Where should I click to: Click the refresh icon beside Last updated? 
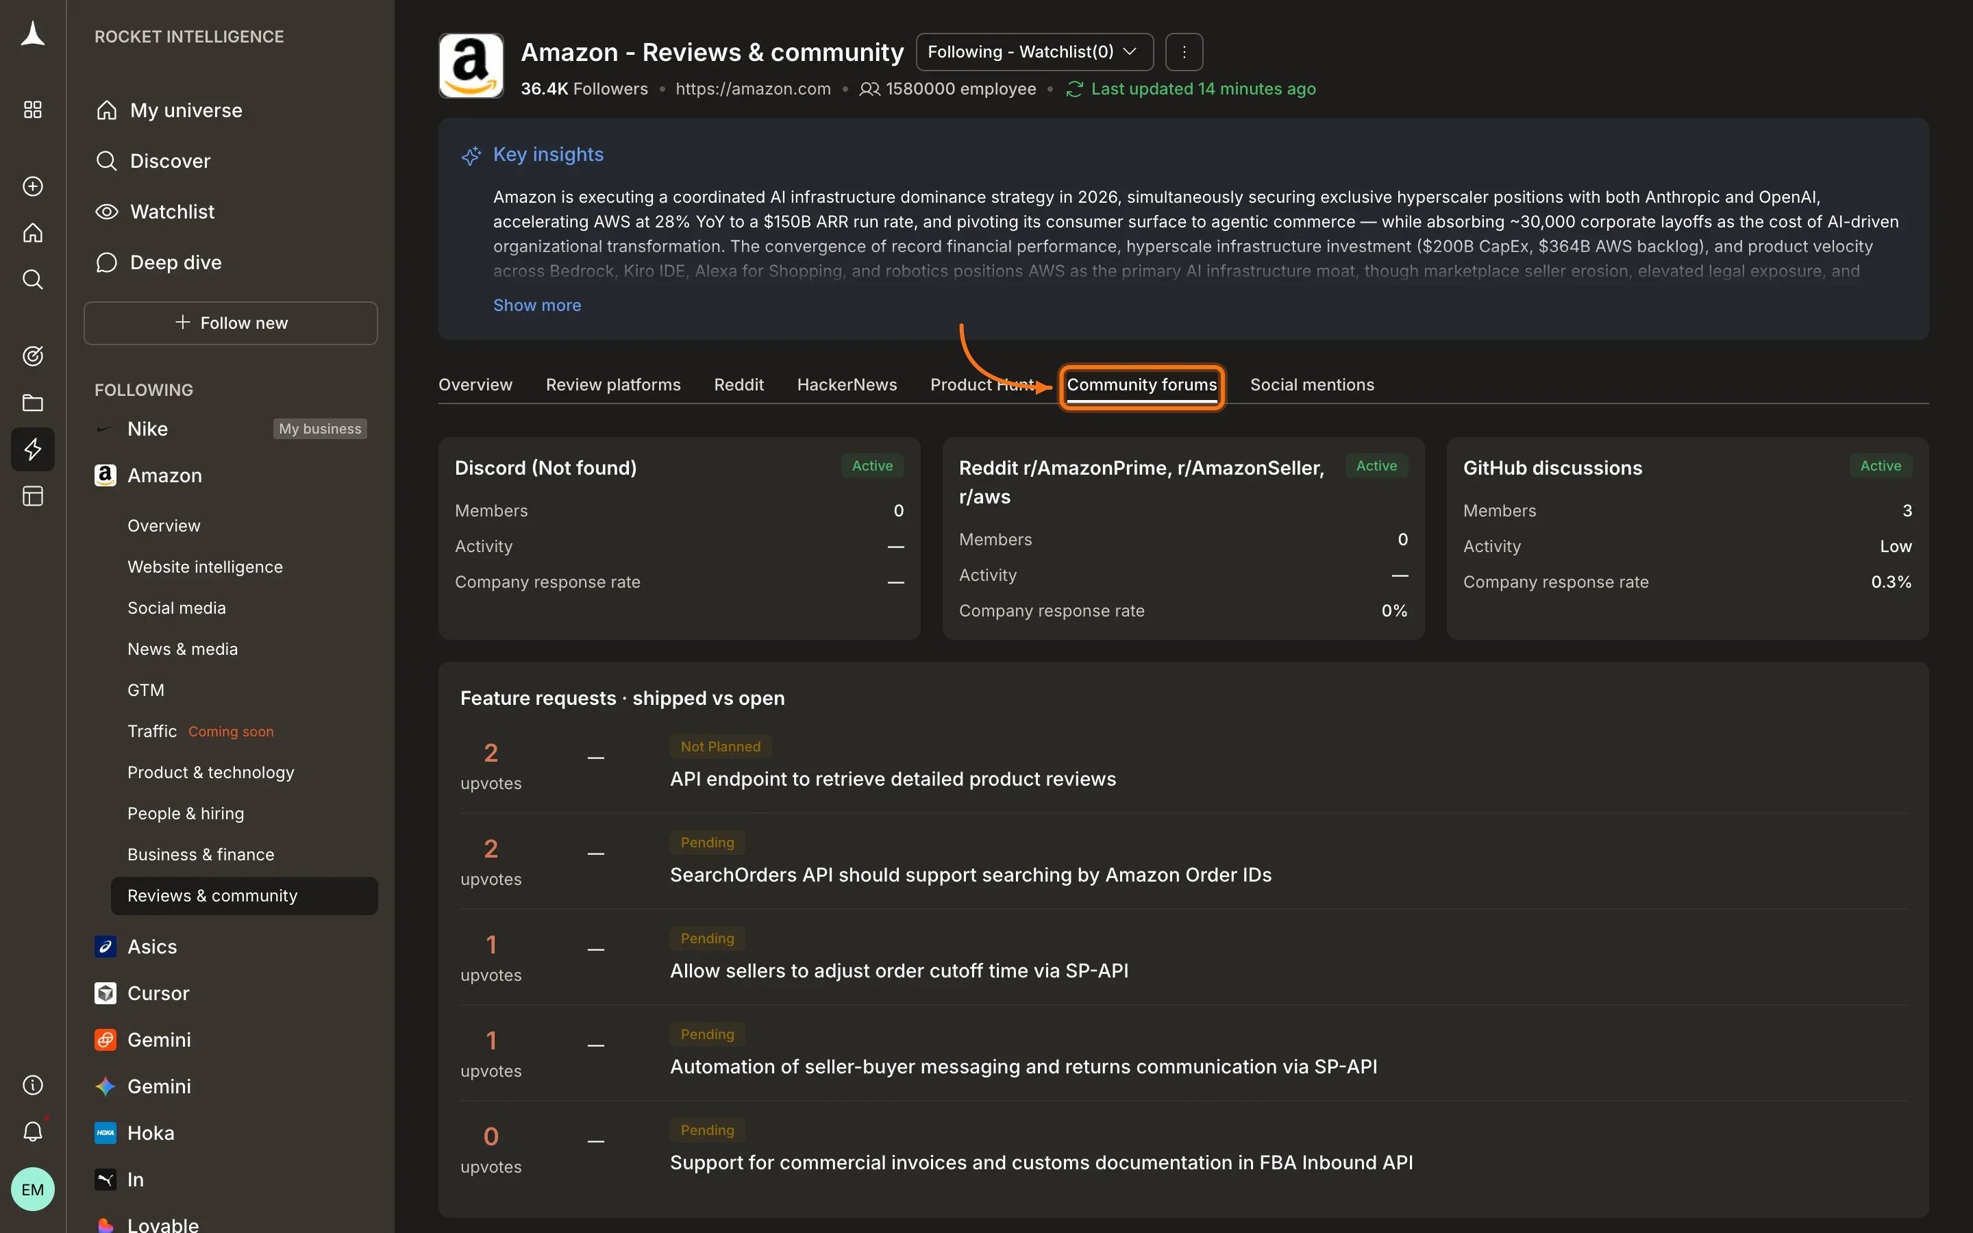click(x=1075, y=89)
